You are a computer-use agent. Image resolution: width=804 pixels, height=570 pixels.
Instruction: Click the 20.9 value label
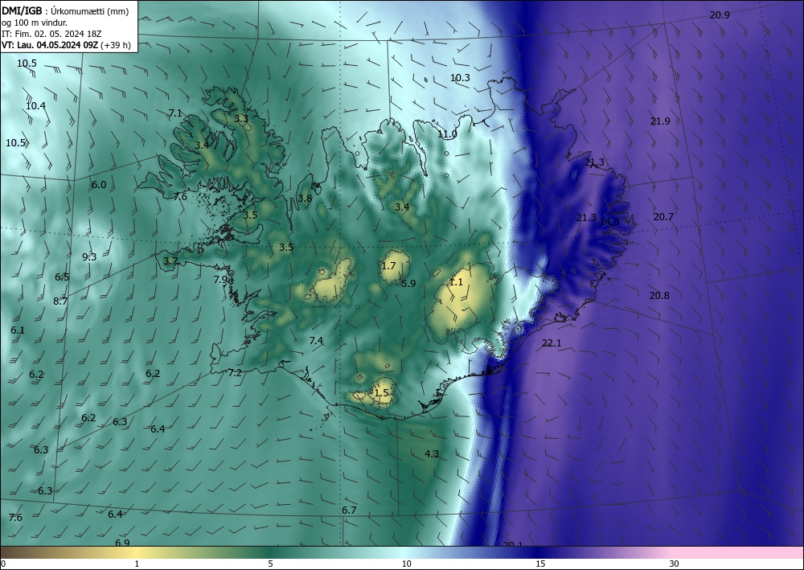(720, 15)
